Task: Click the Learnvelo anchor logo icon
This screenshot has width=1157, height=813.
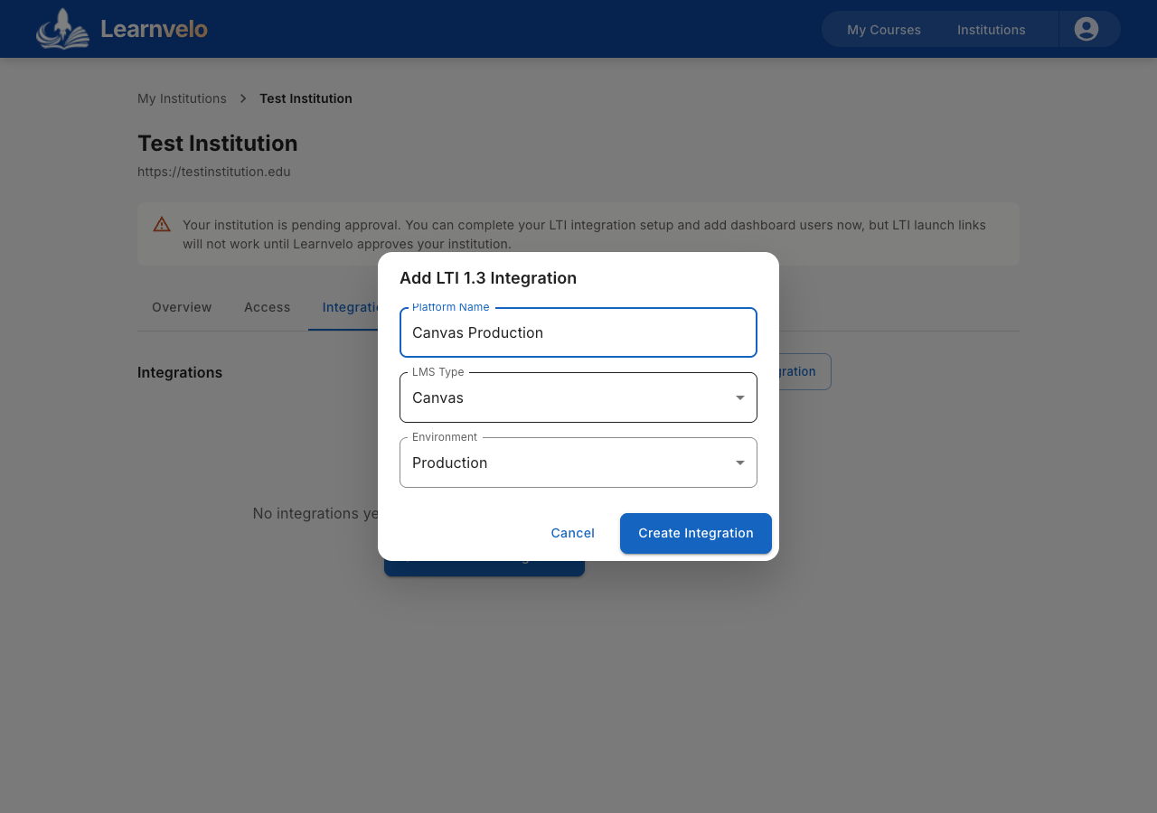Action: coord(62,28)
